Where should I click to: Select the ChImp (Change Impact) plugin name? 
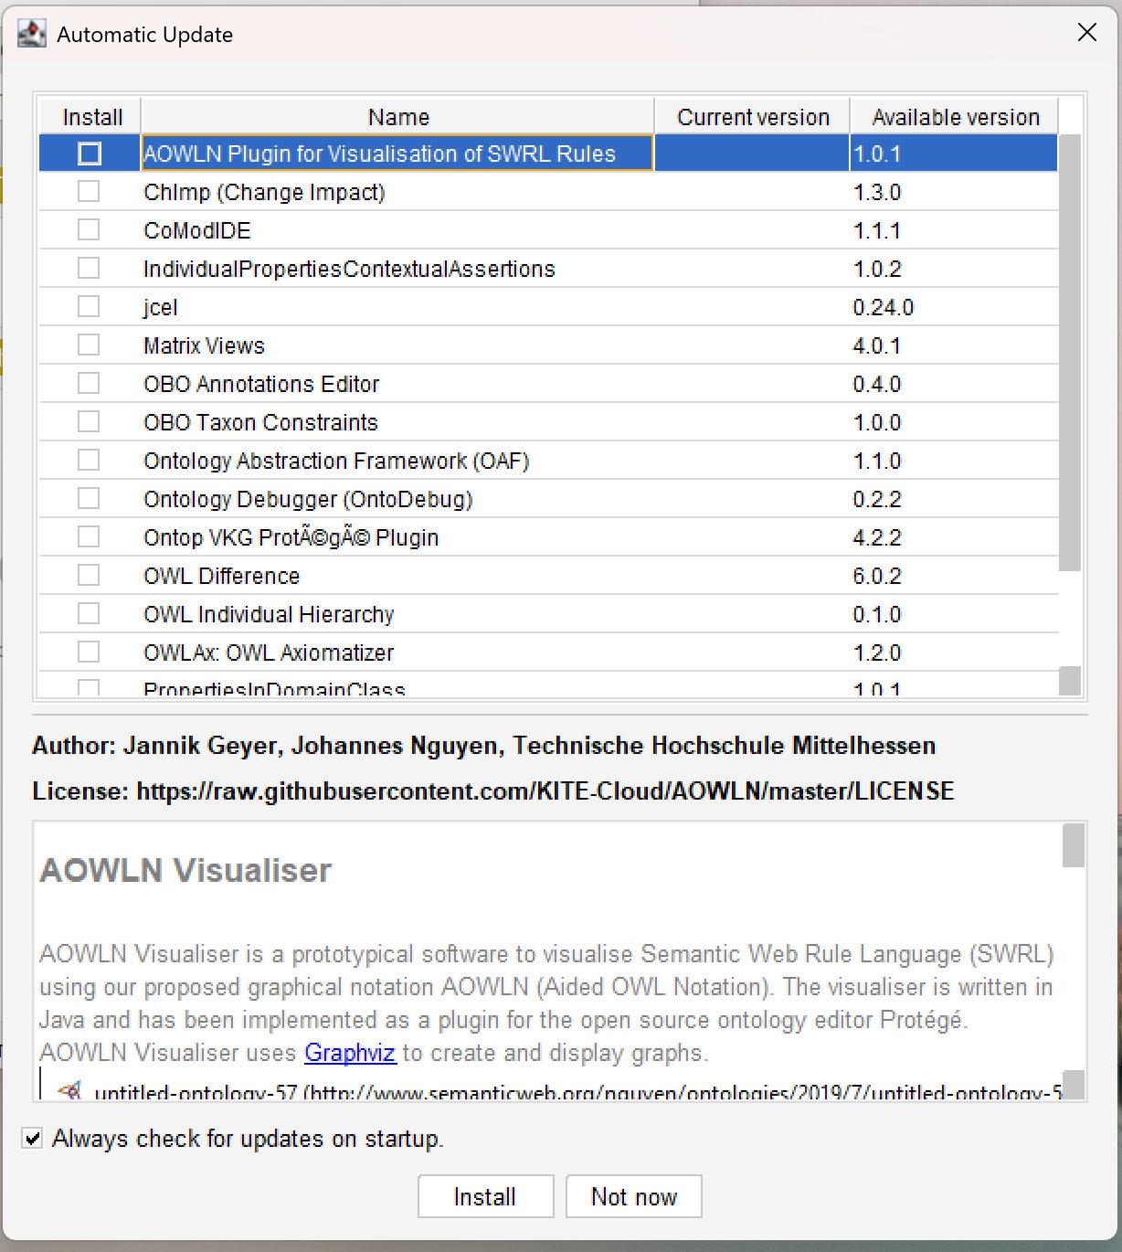pos(264,192)
